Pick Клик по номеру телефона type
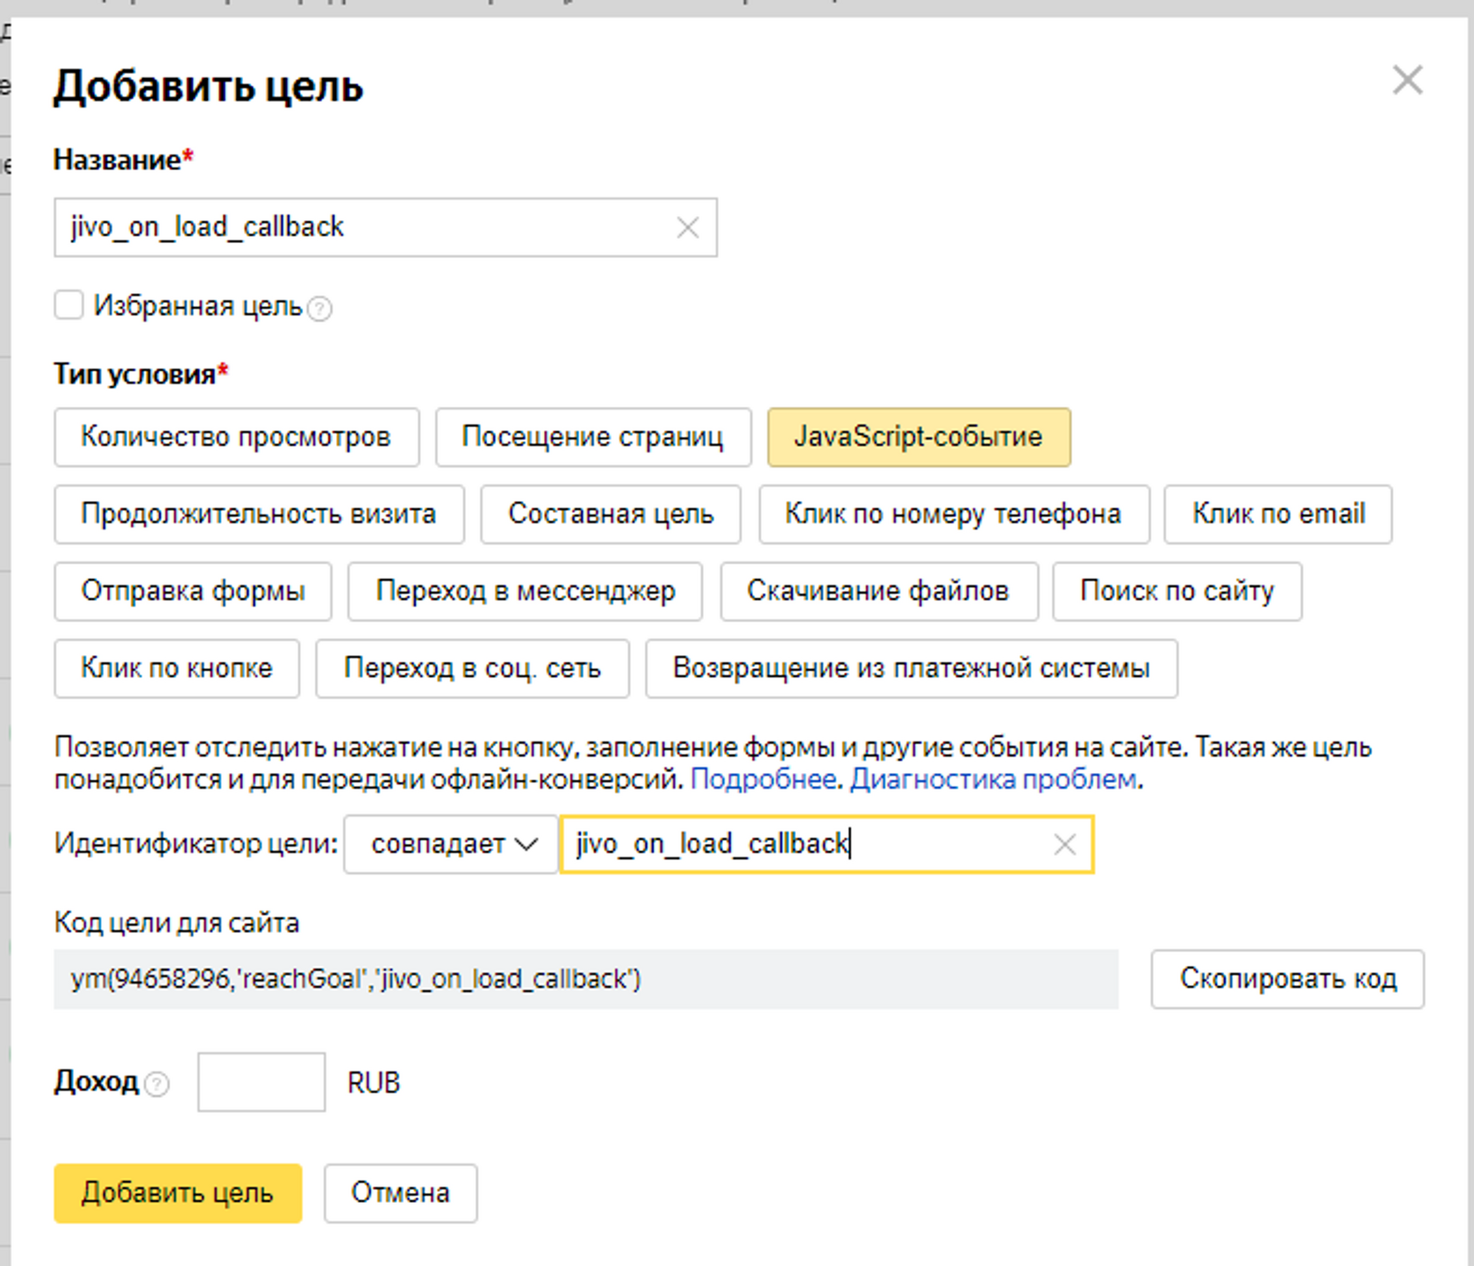The height and width of the screenshot is (1266, 1474). pyautogui.click(x=953, y=514)
